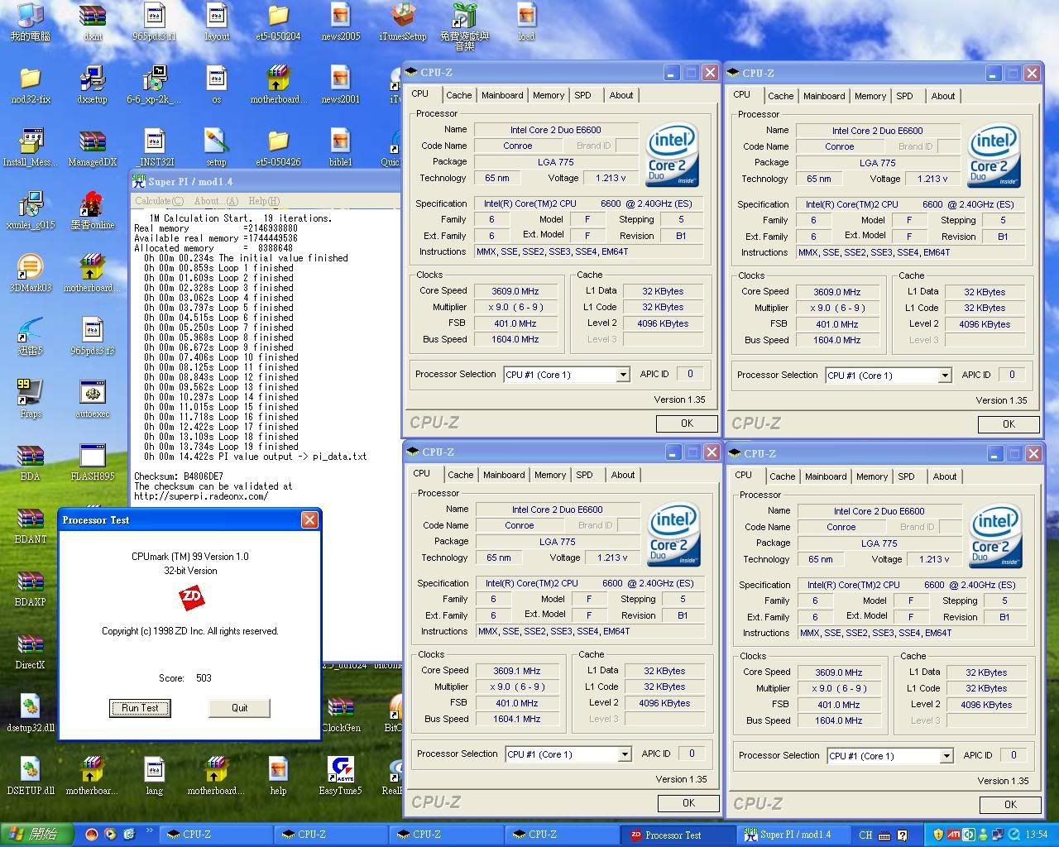Open the nod32-fix folder icon
This screenshot has height=847, width=1059.
(31, 85)
